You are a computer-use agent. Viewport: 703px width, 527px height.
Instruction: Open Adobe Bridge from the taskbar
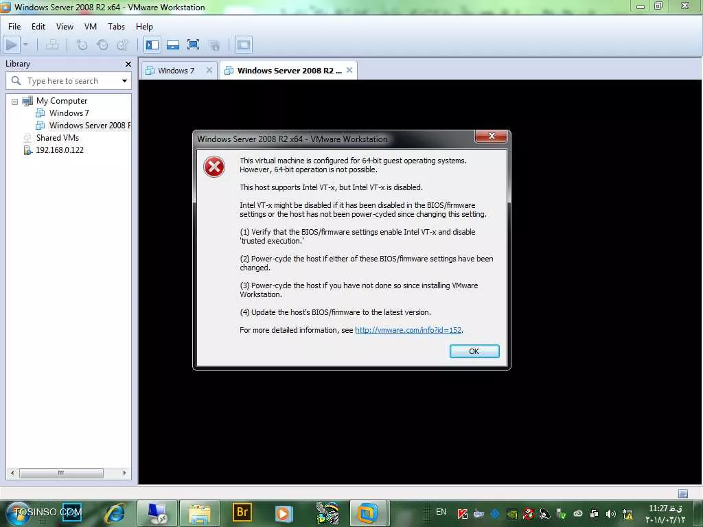(x=242, y=512)
